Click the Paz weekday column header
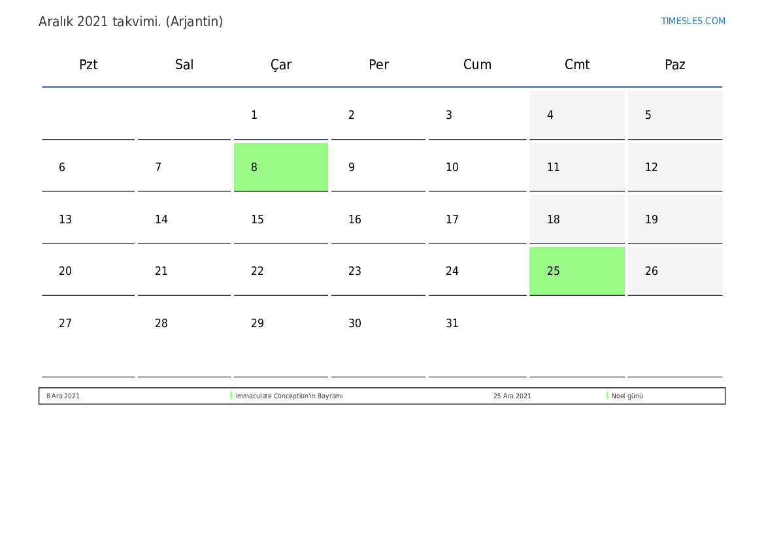This screenshot has width=764, height=540. click(x=675, y=65)
